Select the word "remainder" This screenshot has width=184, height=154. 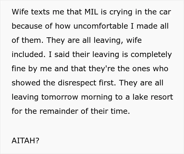coord(59,111)
